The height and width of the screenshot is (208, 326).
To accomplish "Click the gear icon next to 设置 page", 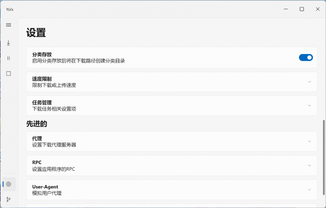I will [x=8, y=184].
